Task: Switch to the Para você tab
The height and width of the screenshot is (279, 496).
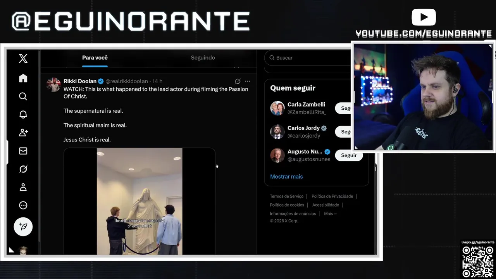Action: (x=95, y=58)
